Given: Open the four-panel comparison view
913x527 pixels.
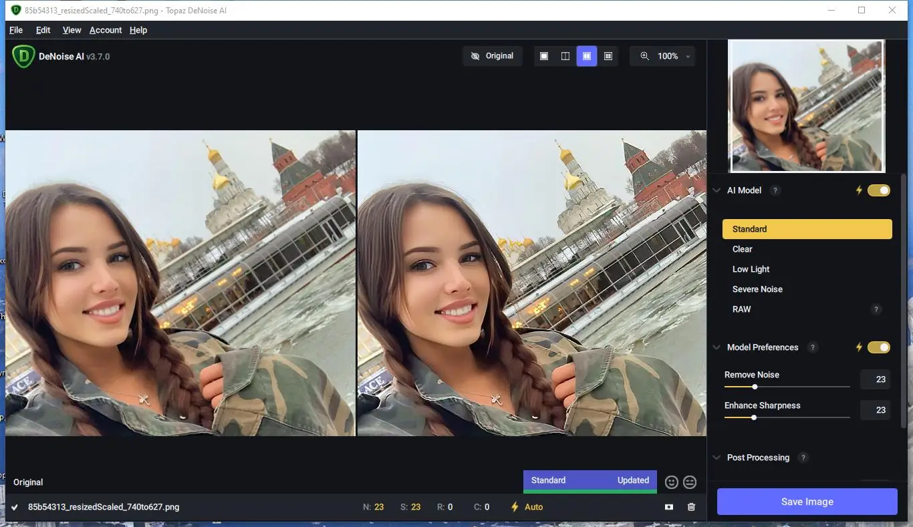Looking at the screenshot, I should (x=608, y=56).
